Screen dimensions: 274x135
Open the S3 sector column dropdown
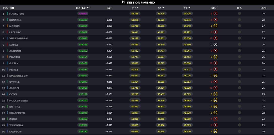pos(189,8)
